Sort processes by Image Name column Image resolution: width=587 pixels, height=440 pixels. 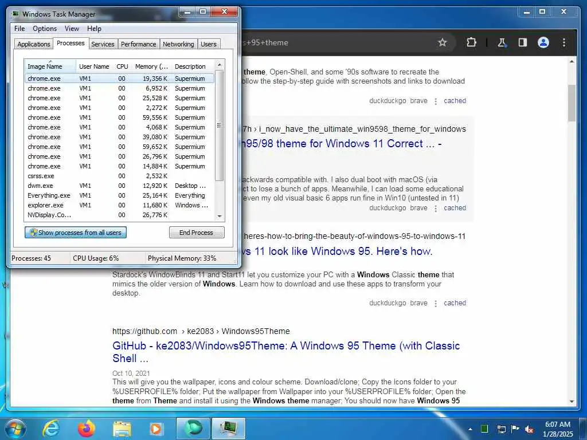click(x=50, y=66)
